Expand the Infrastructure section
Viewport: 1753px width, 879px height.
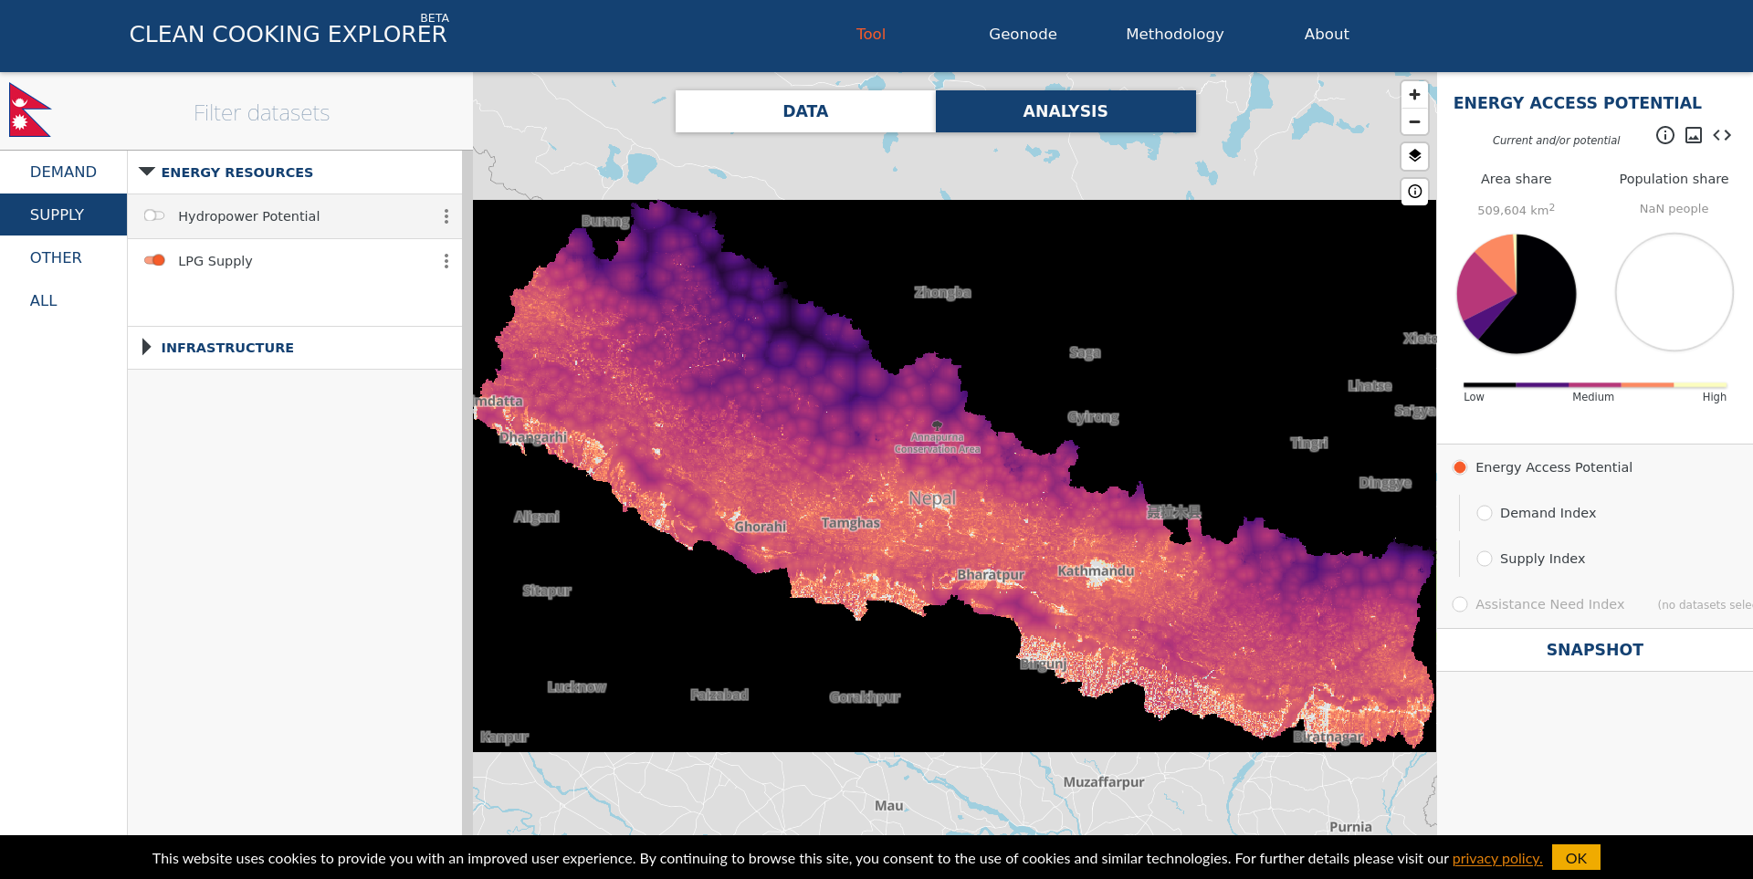pos(147,348)
